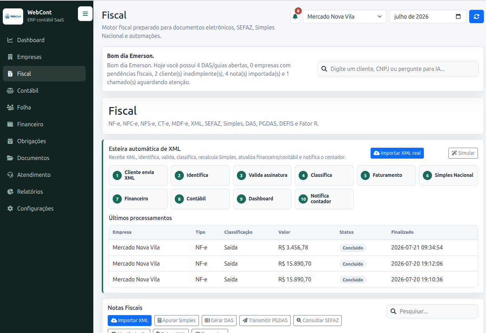
Task: Click step 4 circle Classifica
Action: point(303,175)
